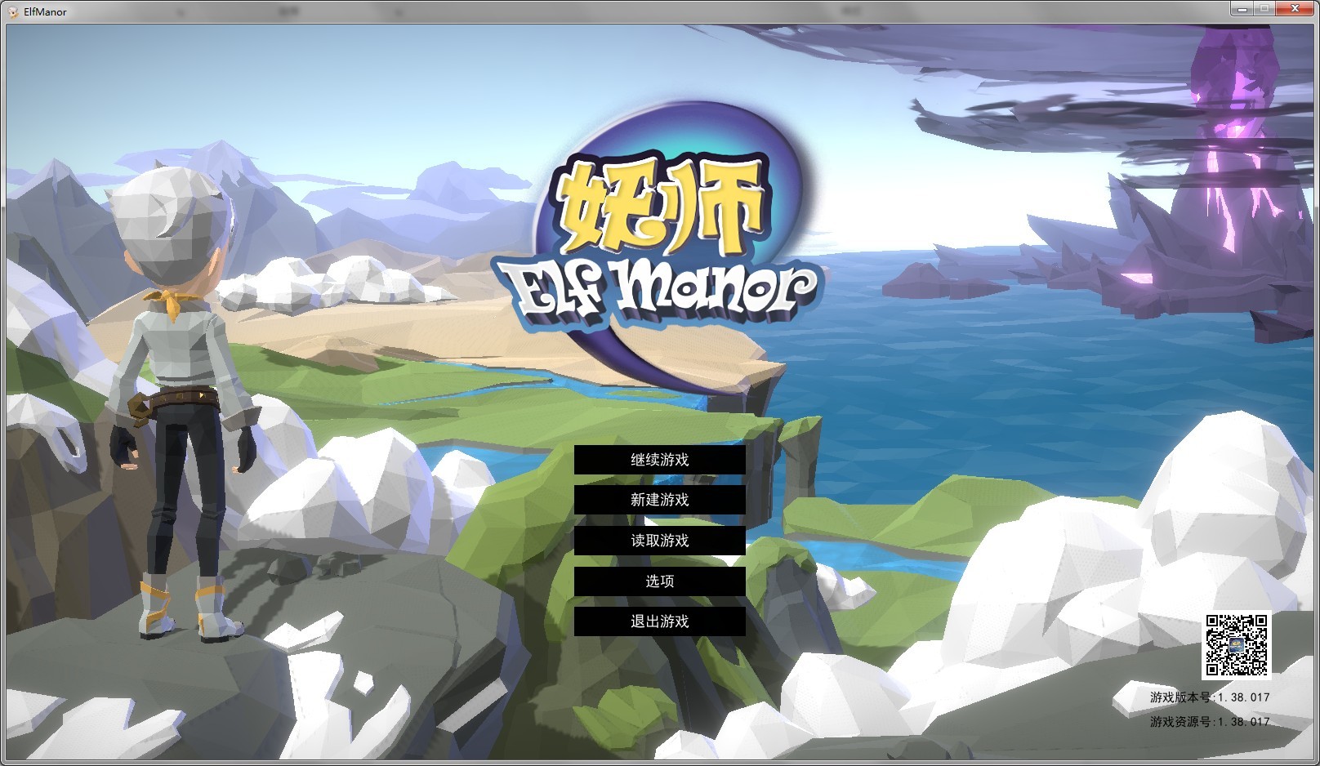Click the ElfManor title bar text
The height and width of the screenshot is (766, 1320).
pos(46,11)
